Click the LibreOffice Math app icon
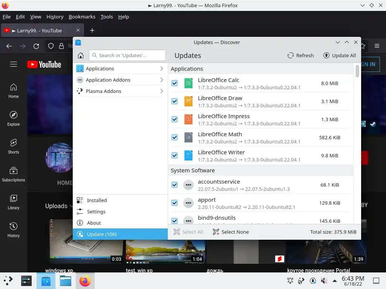The image size is (386, 289). [188, 137]
